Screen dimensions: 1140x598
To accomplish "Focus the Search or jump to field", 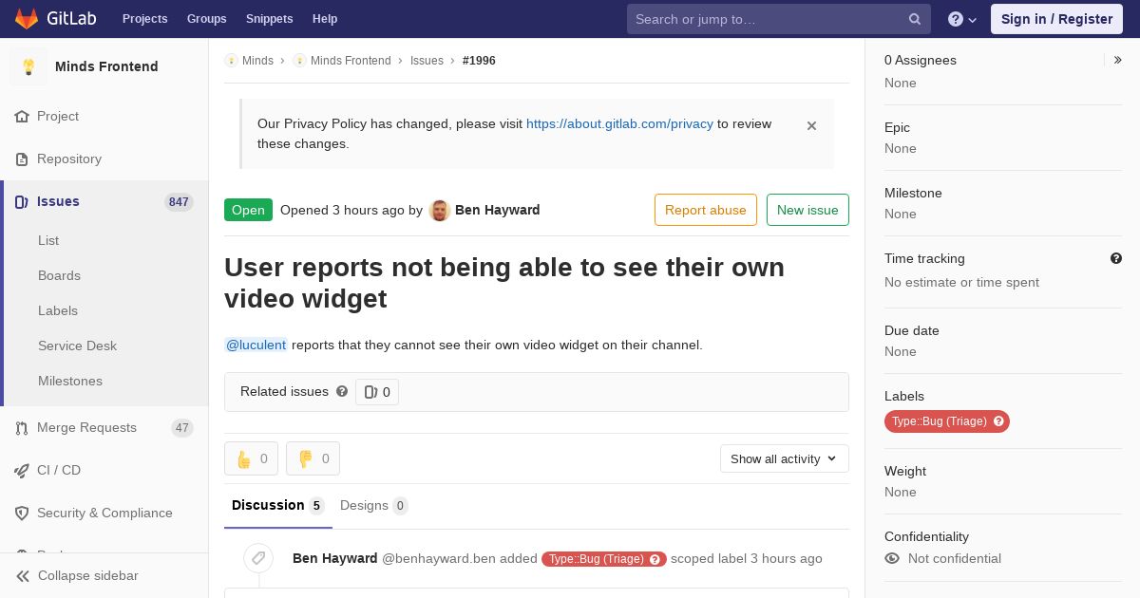I will coord(779,19).
